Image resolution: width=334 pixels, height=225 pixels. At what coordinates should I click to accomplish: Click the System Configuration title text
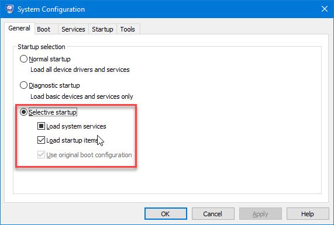point(51,9)
